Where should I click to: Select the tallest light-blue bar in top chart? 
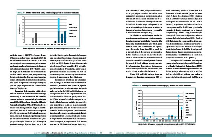(59, 24)
